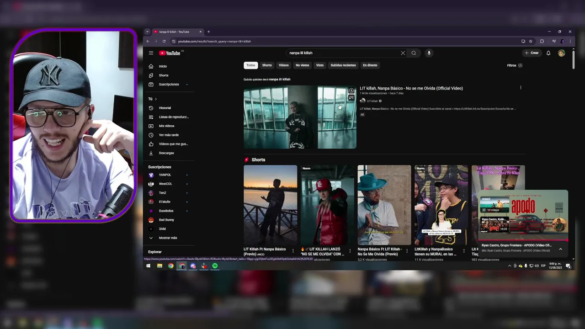Select the Videos filter chip
Screen dimensions: 585x329
[x=284, y=65]
